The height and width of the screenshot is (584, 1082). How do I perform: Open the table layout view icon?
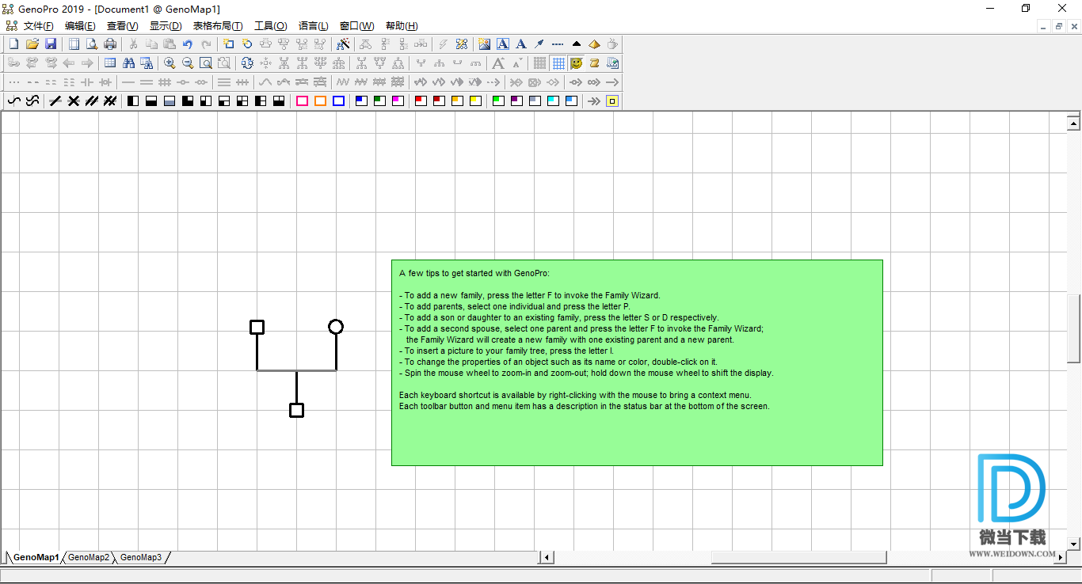pyautogui.click(x=110, y=63)
